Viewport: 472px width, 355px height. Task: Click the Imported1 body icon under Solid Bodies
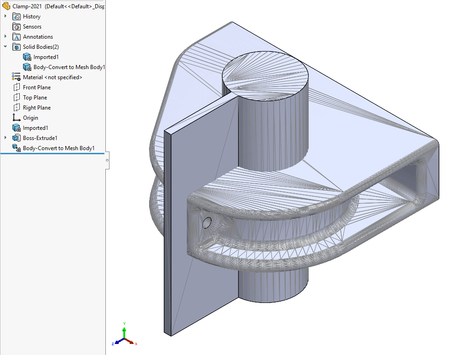tap(27, 57)
